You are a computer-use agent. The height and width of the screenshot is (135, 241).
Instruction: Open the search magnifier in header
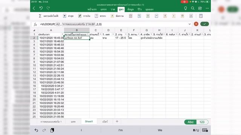192,8
